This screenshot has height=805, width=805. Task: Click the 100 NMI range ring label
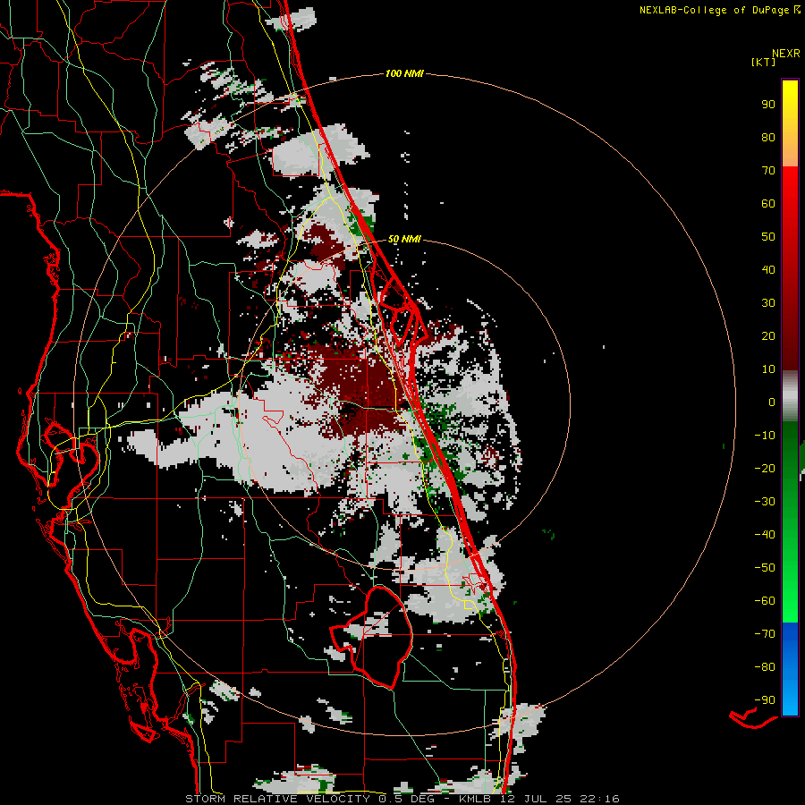tap(404, 74)
